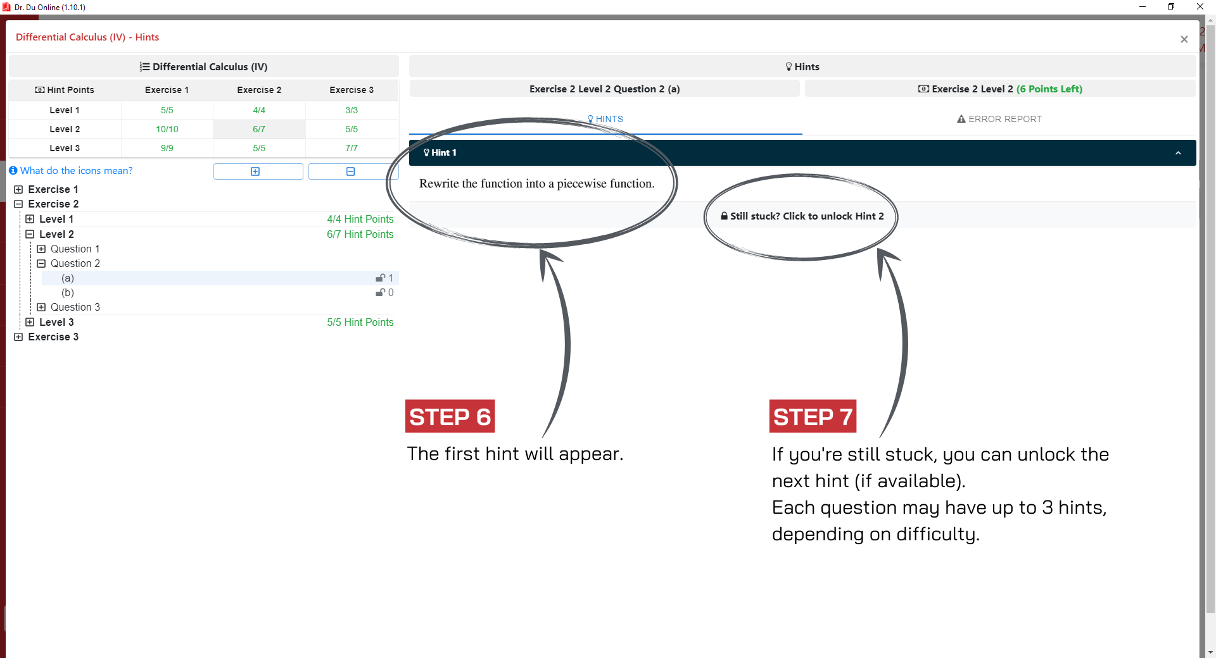Click Level 3 Exercise 1 cell 9/9

(167, 148)
